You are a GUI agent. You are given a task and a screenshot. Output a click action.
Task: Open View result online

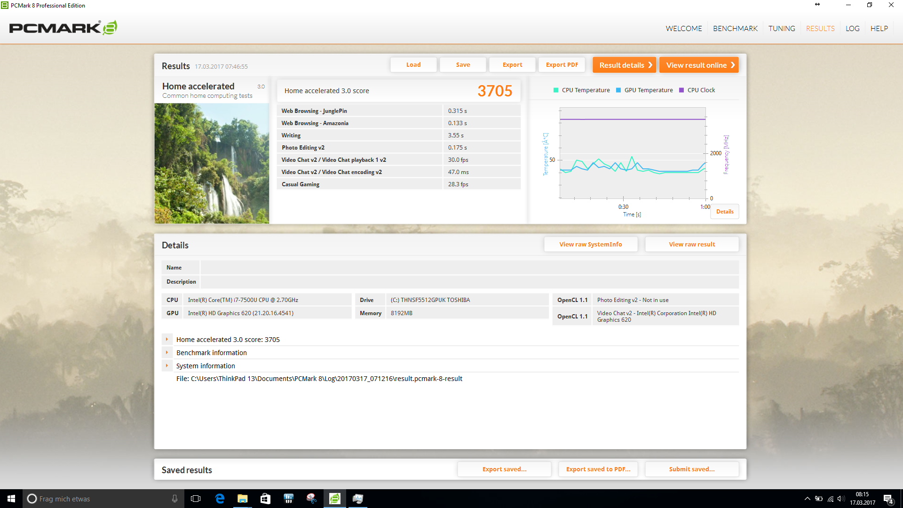click(x=699, y=65)
